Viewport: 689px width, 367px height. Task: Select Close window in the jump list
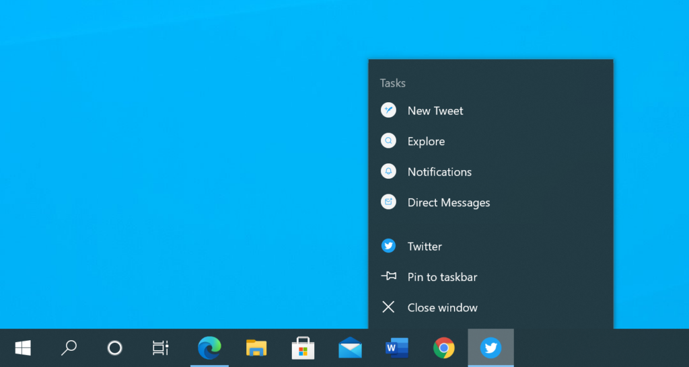(x=491, y=307)
